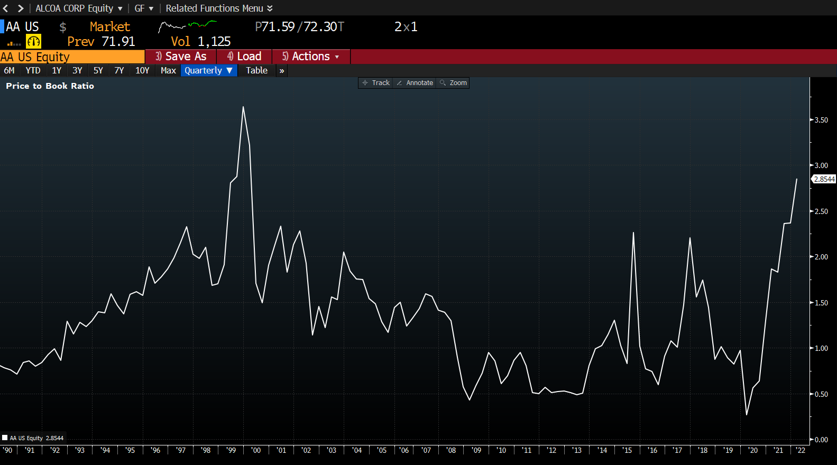Open the GF function dropdown
The height and width of the screenshot is (465, 837).
tap(144, 8)
